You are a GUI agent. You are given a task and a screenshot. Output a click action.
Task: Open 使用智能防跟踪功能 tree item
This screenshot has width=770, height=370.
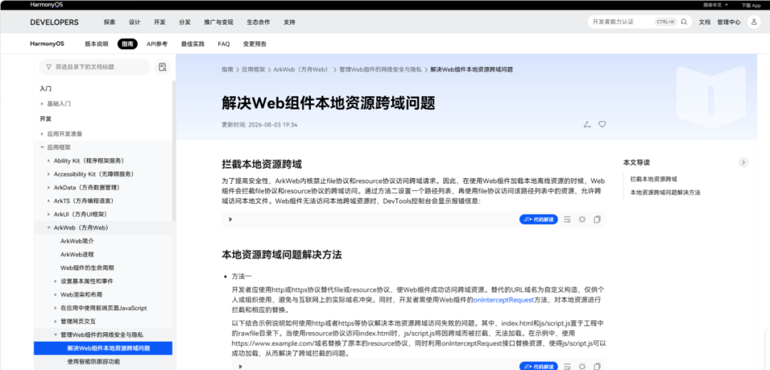coord(93,361)
